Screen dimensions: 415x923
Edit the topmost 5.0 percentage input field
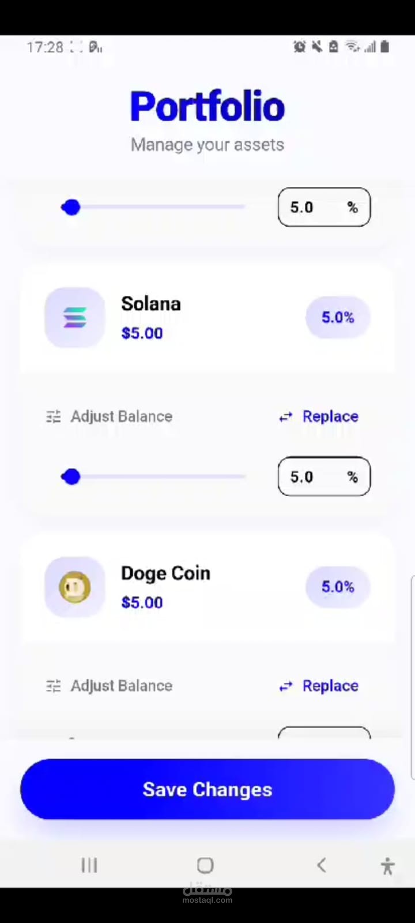(324, 207)
